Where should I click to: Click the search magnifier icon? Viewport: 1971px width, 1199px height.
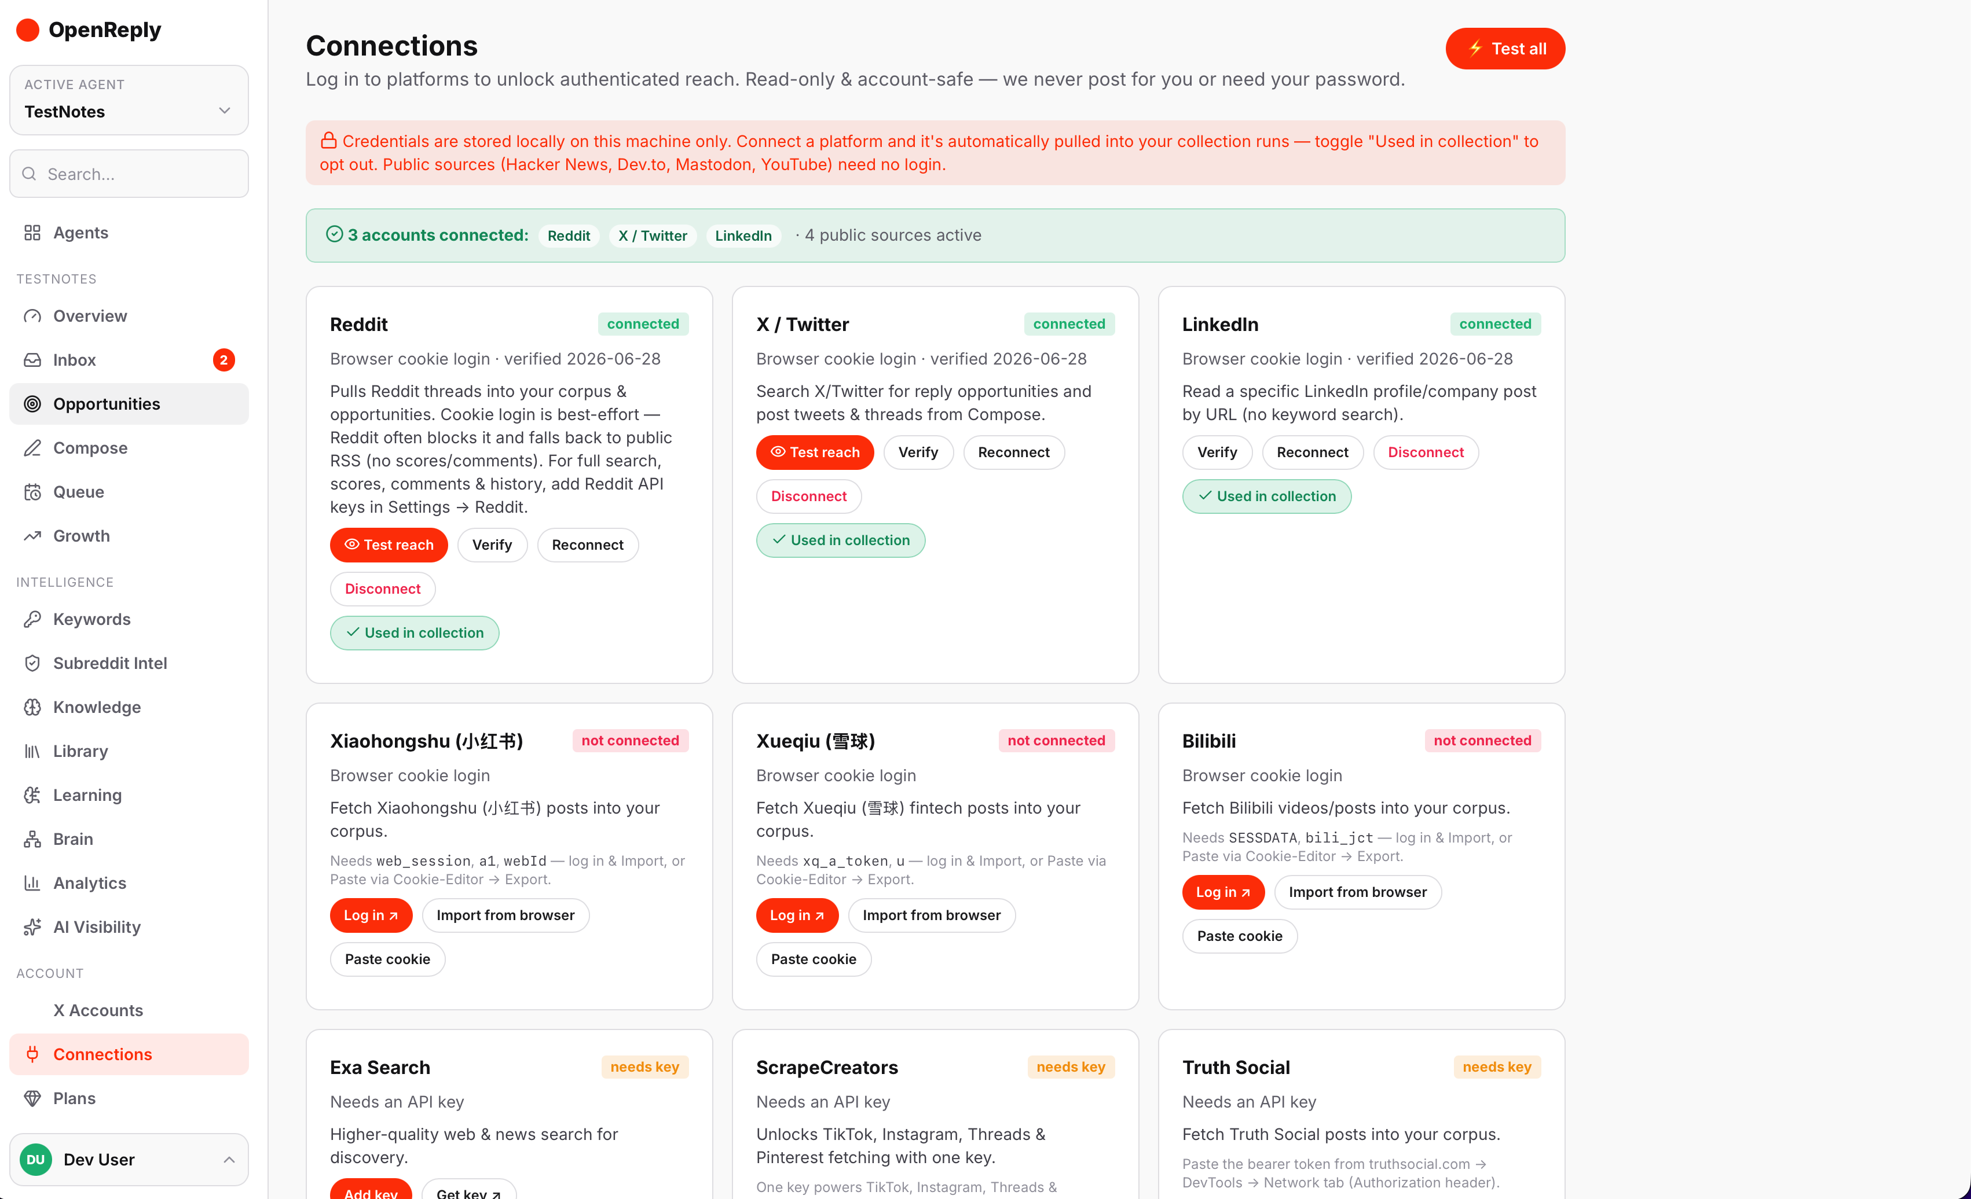30,174
